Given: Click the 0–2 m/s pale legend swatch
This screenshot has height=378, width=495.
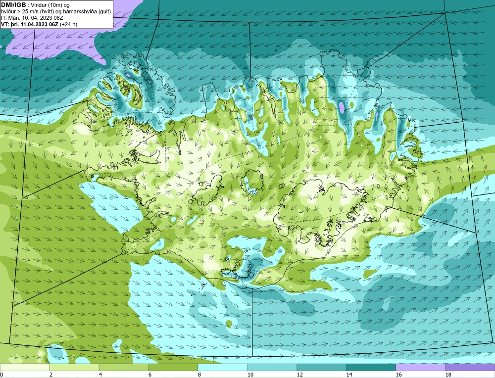Looking at the screenshot, I should [25, 367].
